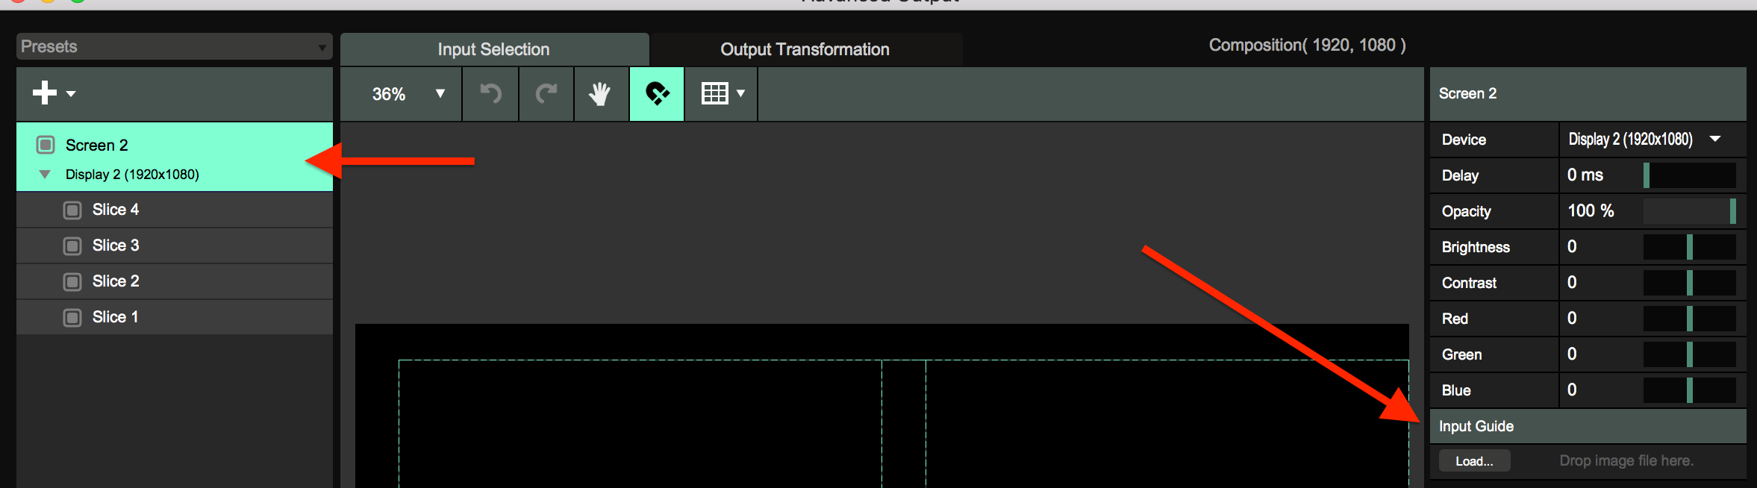
Task: Click the redo arrow icon
Action: coord(546,94)
